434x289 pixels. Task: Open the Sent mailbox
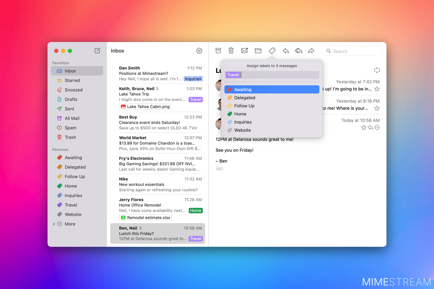pyautogui.click(x=77, y=109)
